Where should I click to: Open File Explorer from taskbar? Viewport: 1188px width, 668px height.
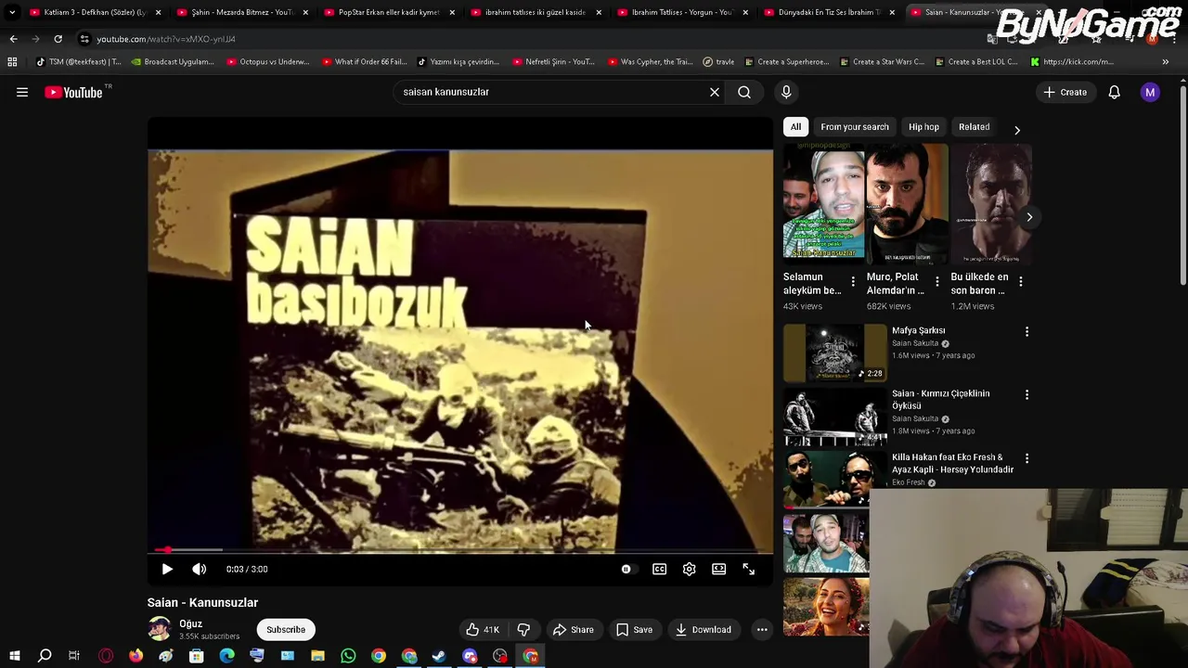[x=317, y=657]
